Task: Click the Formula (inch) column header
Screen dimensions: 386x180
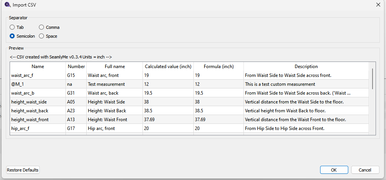Action: pyautogui.click(x=218, y=67)
